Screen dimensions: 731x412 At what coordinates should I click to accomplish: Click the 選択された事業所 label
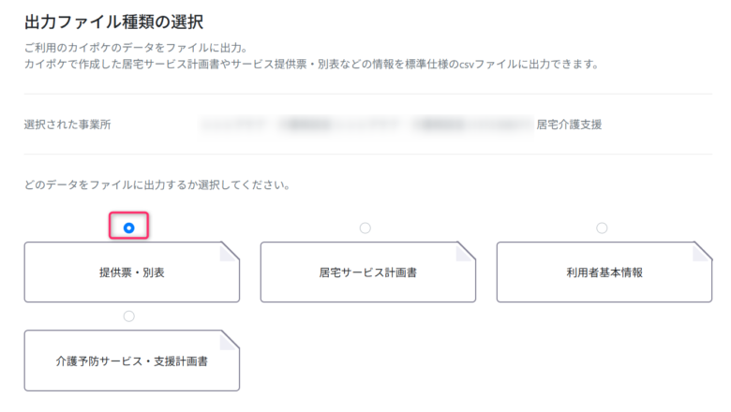72,124
